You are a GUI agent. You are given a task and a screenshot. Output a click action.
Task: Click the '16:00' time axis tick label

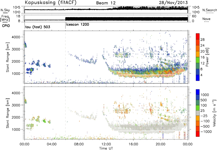click(133, 144)
